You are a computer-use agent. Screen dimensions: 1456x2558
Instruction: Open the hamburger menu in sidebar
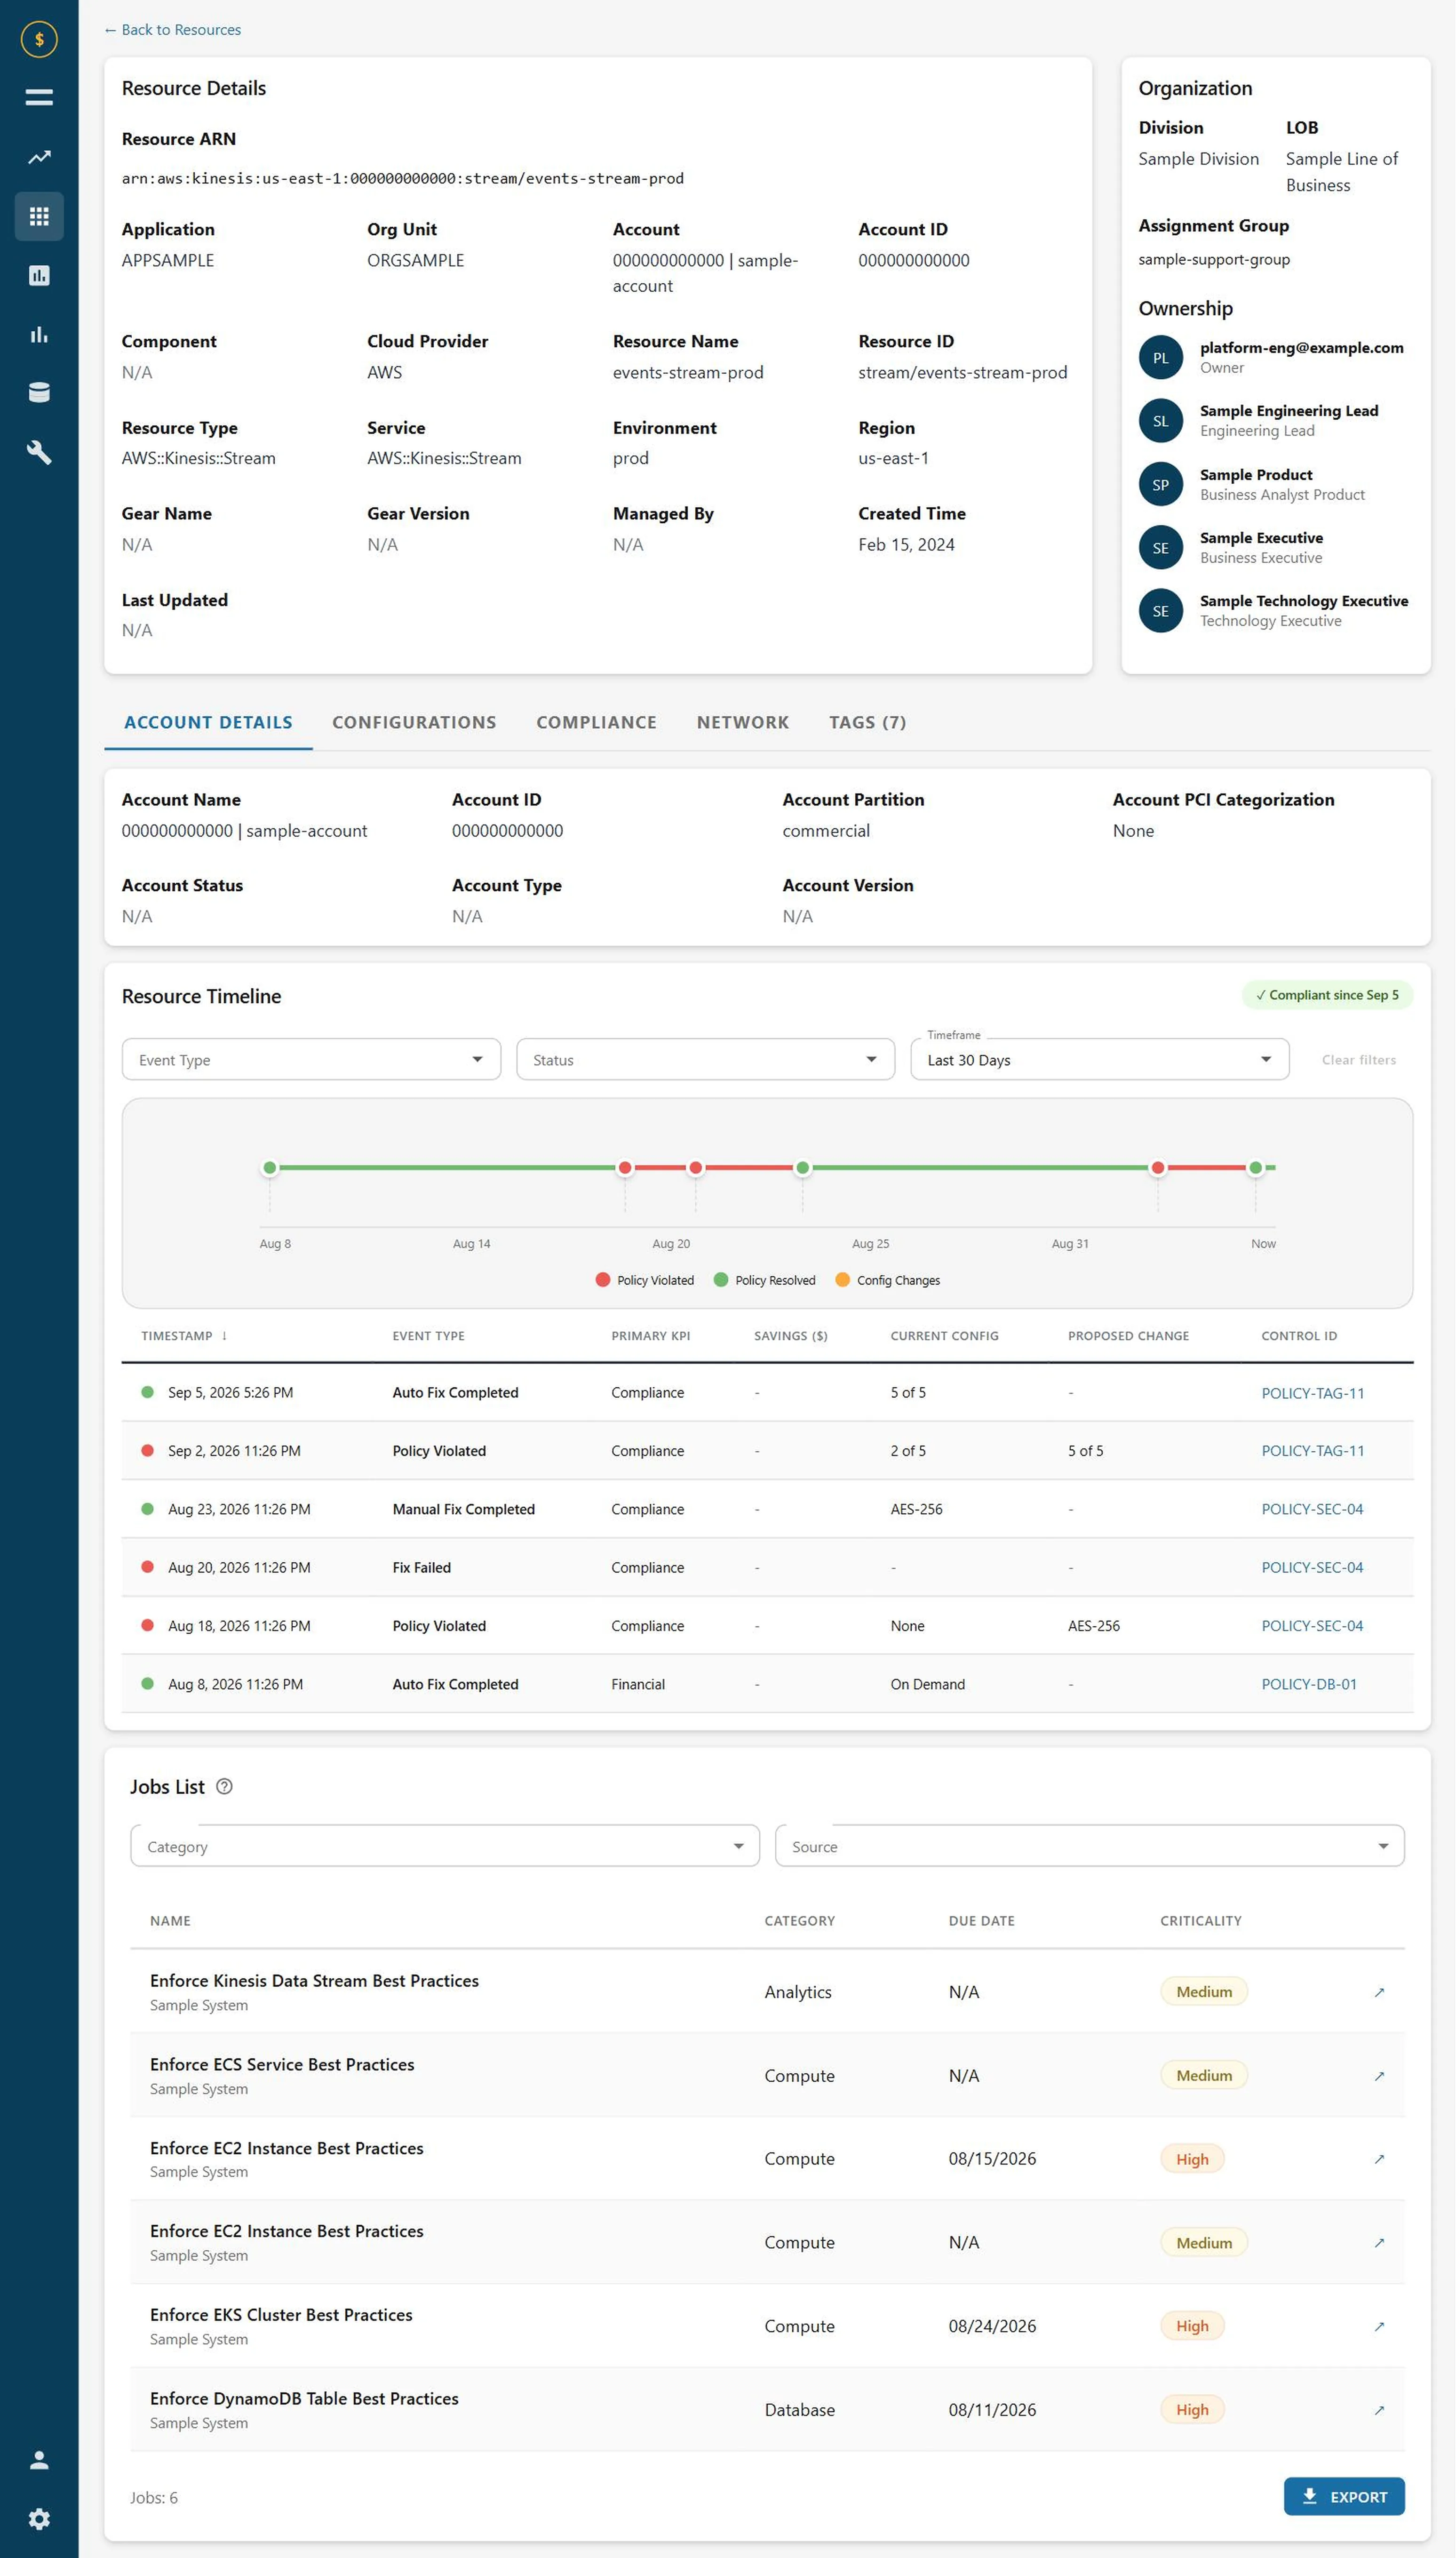coord(39,97)
